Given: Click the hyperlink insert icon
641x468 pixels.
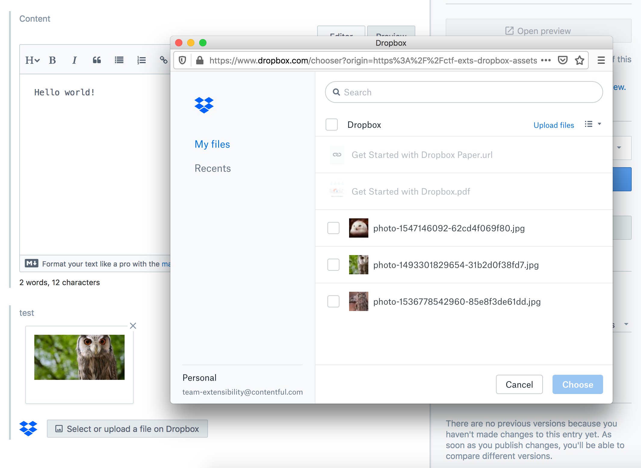Looking at the screenshot, I should 164,60.
